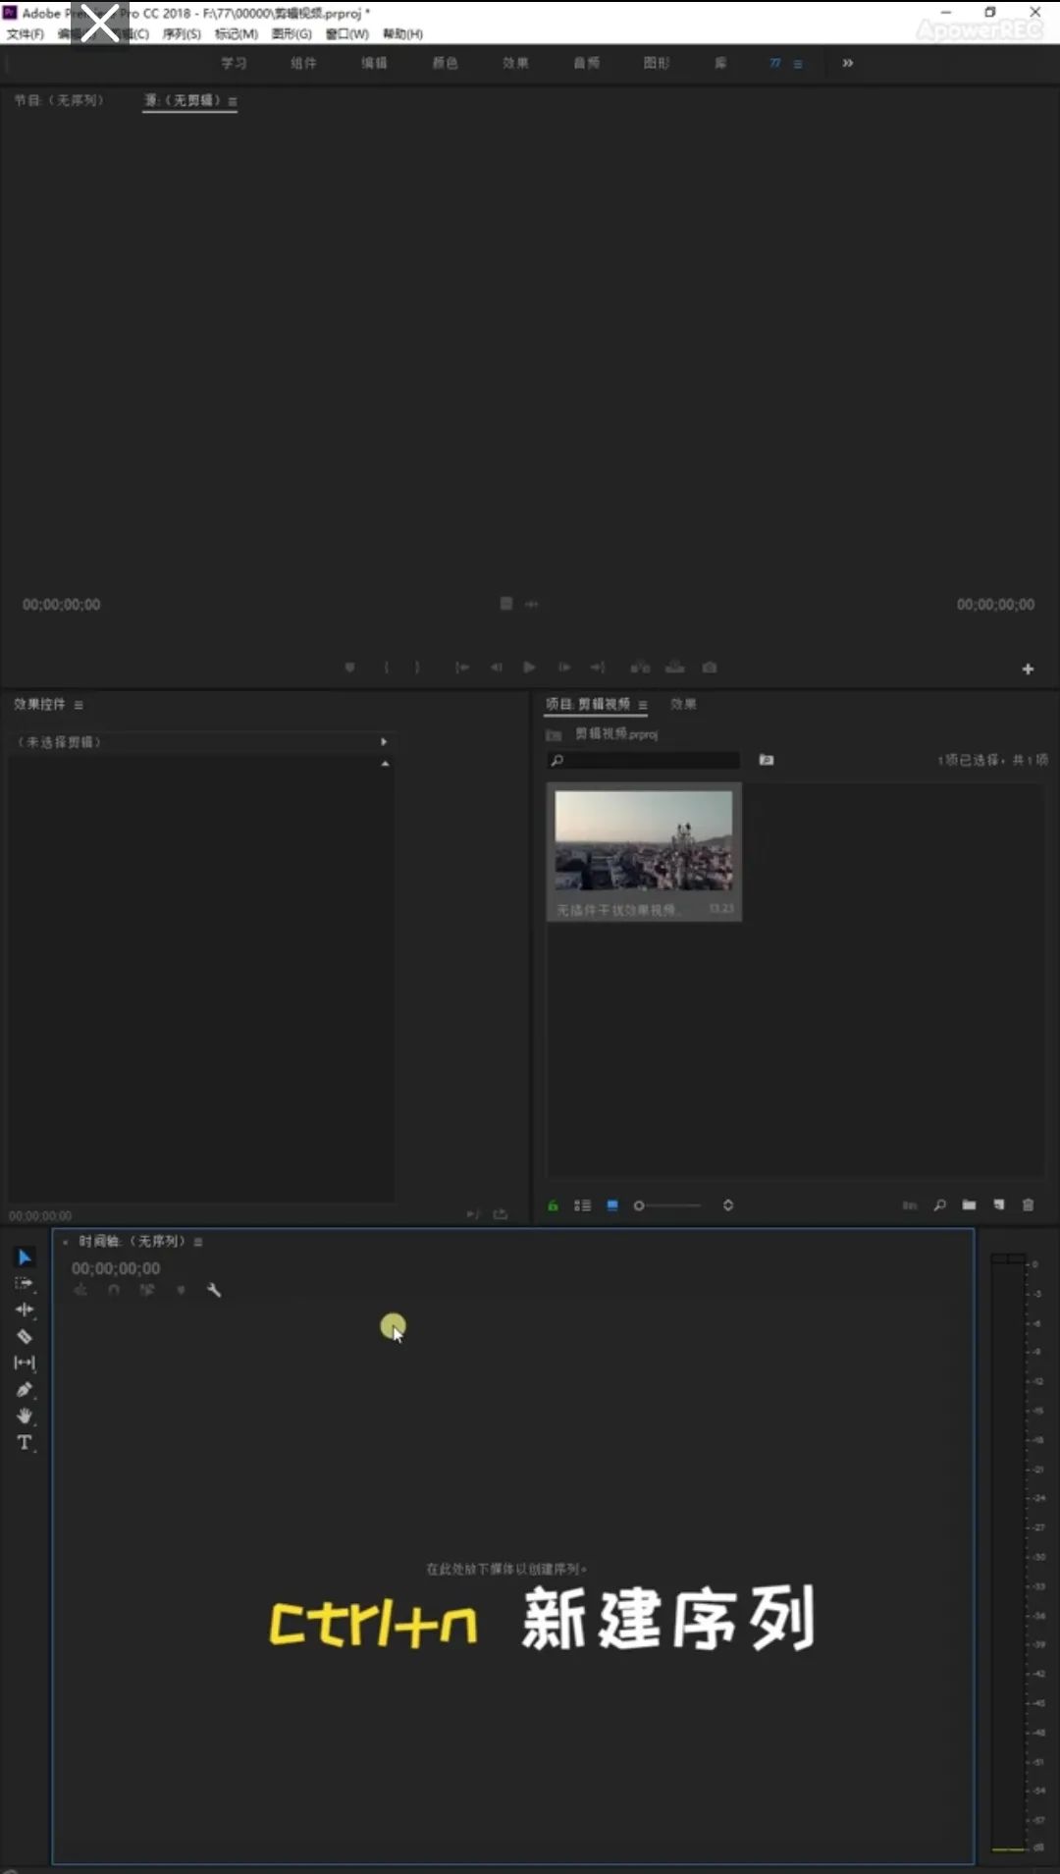The height and width of the screenshot is (1874, 1060).
Task: Switch to 效果 tab beside project panel
Action: pos(684,704)
